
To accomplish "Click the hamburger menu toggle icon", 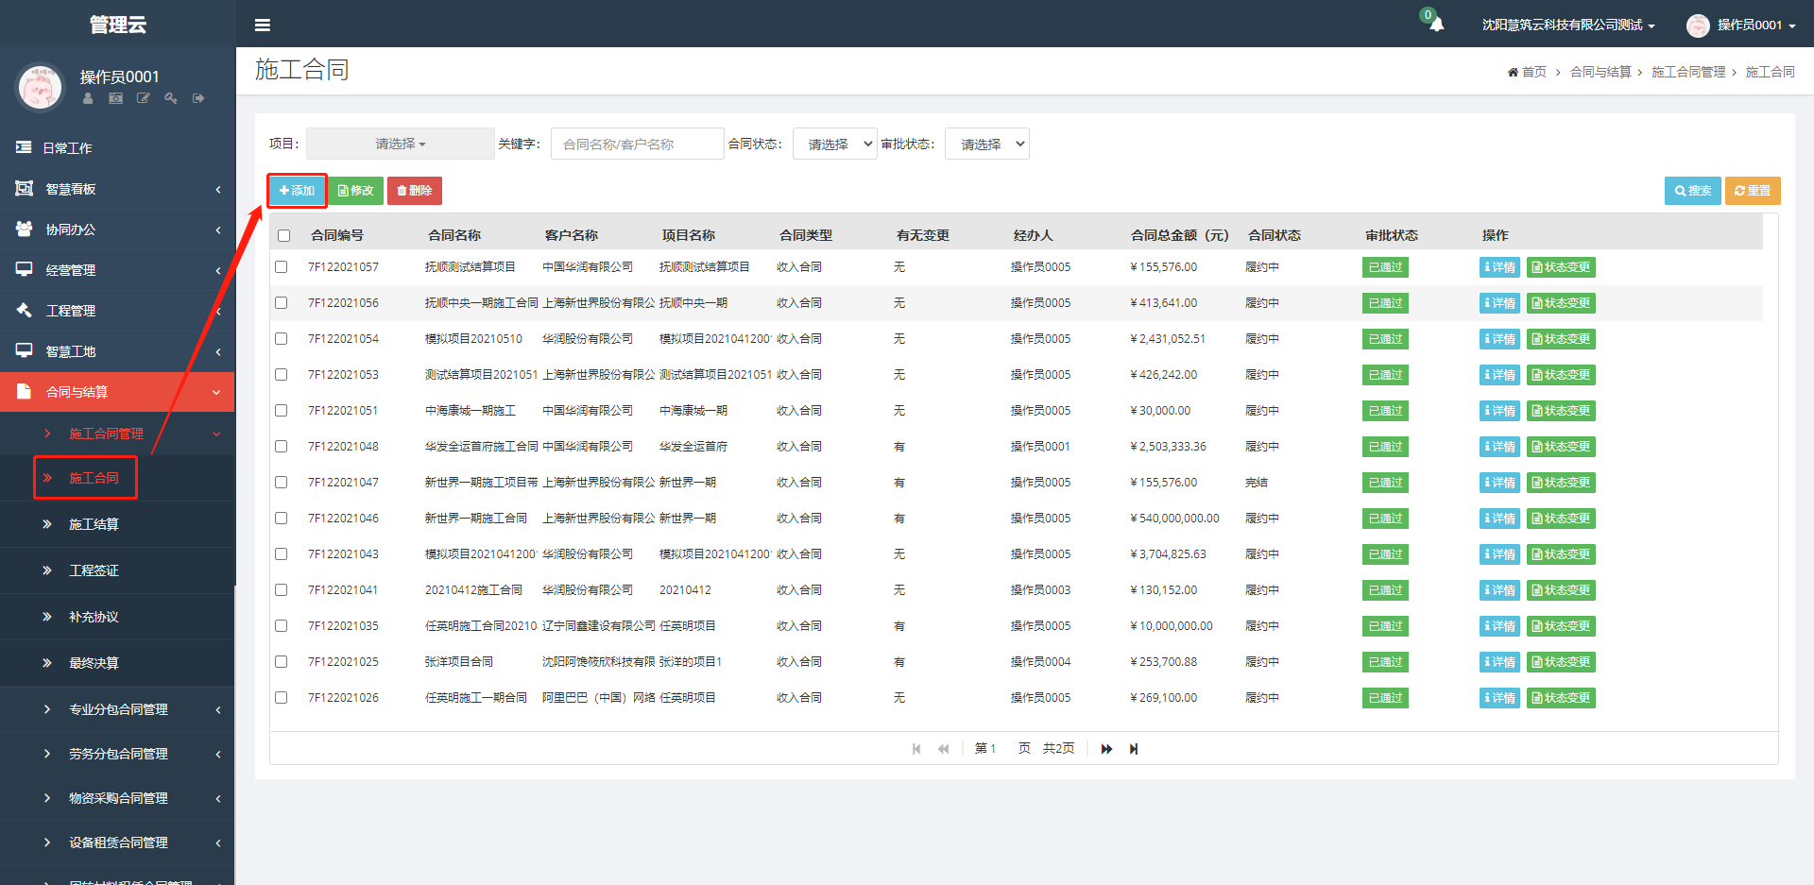I will click(x=263, y=26).
